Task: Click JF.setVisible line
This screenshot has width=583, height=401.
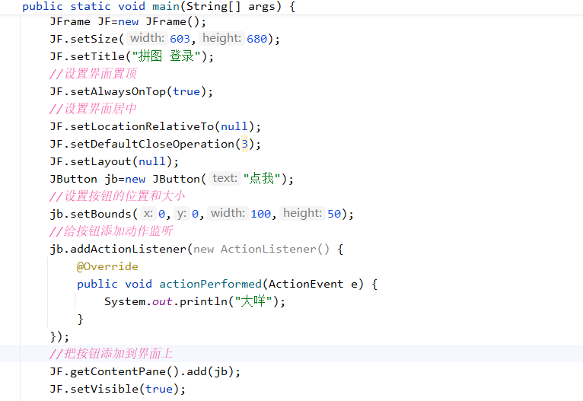Action: click(x=118, y=389)
